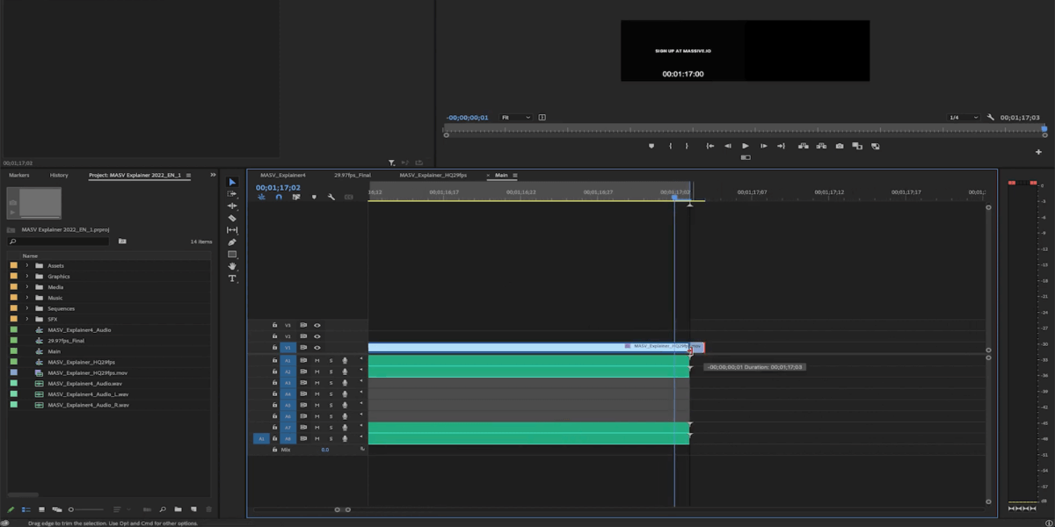Expand the Sequences bin

click(x=27, y=308)
